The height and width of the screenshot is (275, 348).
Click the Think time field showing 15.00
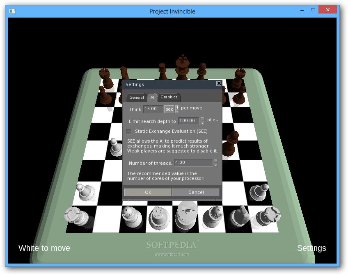click(x=153, y=109)
